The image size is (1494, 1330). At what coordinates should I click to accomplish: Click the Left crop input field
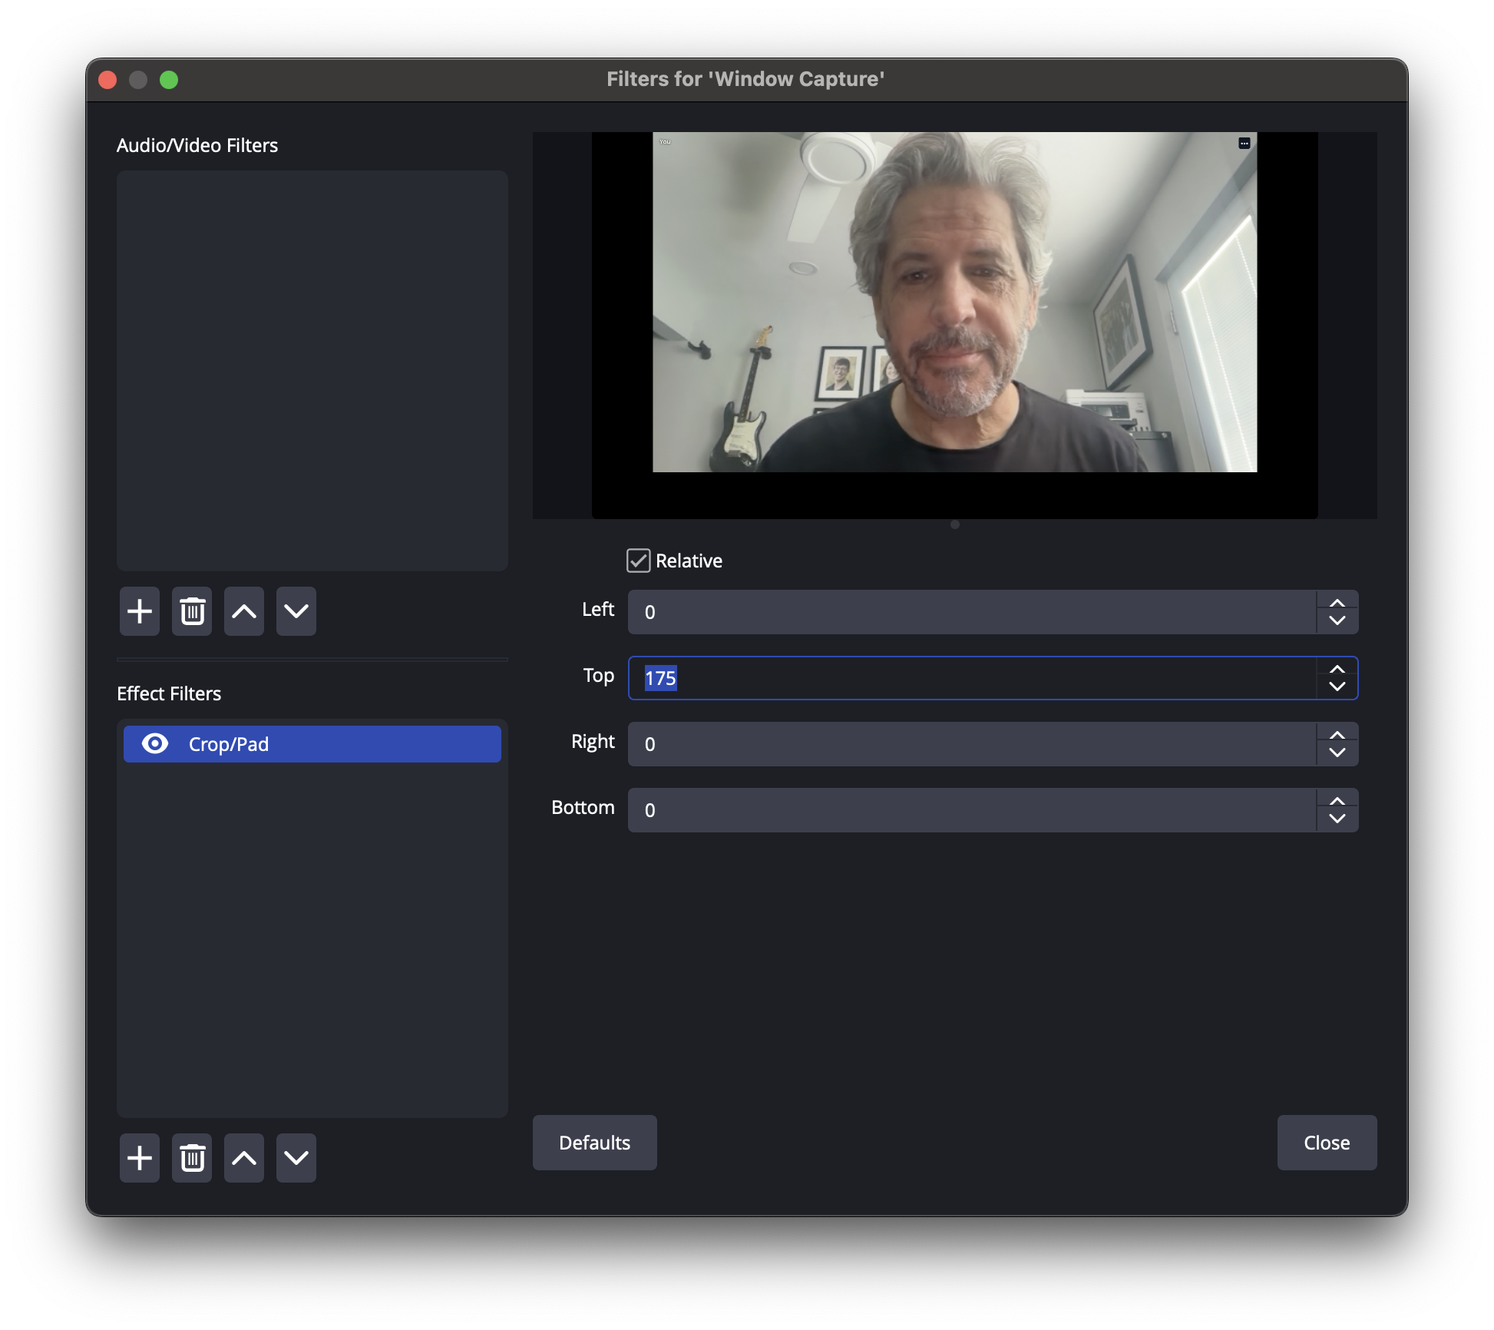click(971, 612)
